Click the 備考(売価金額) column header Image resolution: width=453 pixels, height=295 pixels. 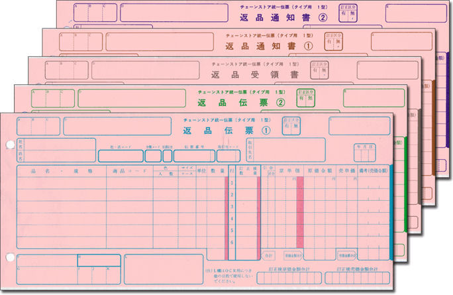(x=375, y=171)
